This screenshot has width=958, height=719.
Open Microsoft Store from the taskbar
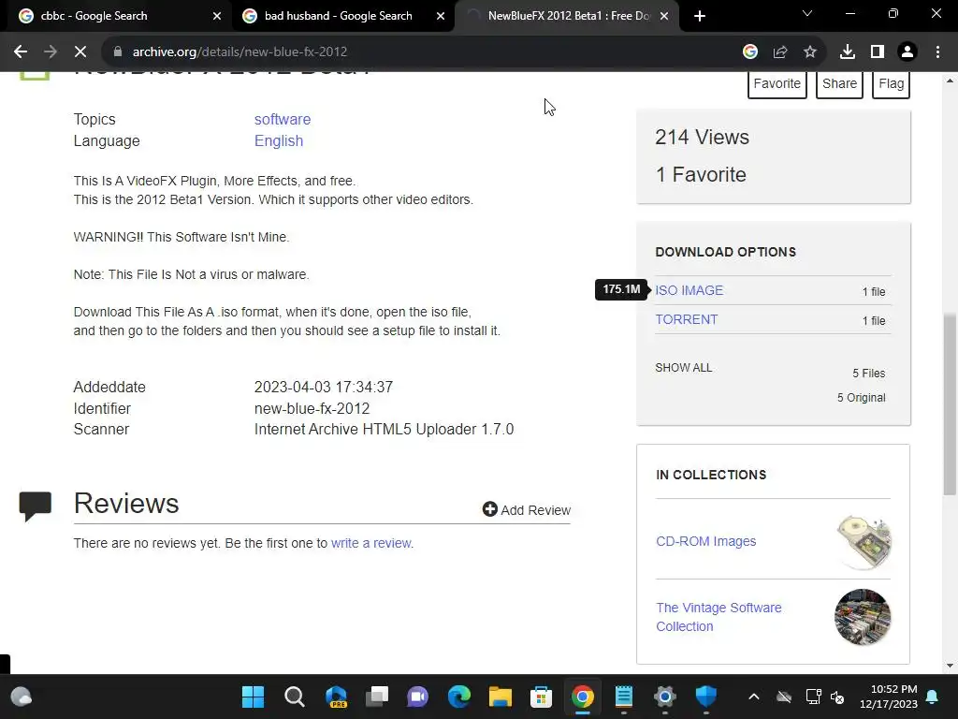(x=542, y=697)
